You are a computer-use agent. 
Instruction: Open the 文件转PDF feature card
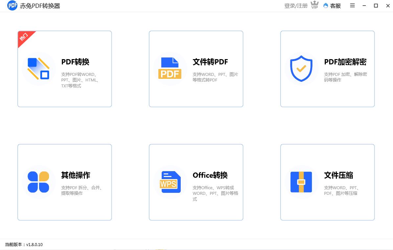point(196,69)
